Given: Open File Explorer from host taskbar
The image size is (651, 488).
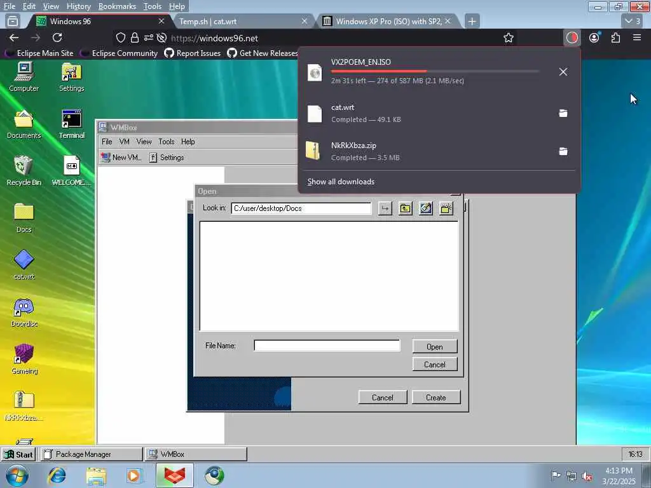Looking at the screenshot, I should pyautogui.click(x=97, y=476).
